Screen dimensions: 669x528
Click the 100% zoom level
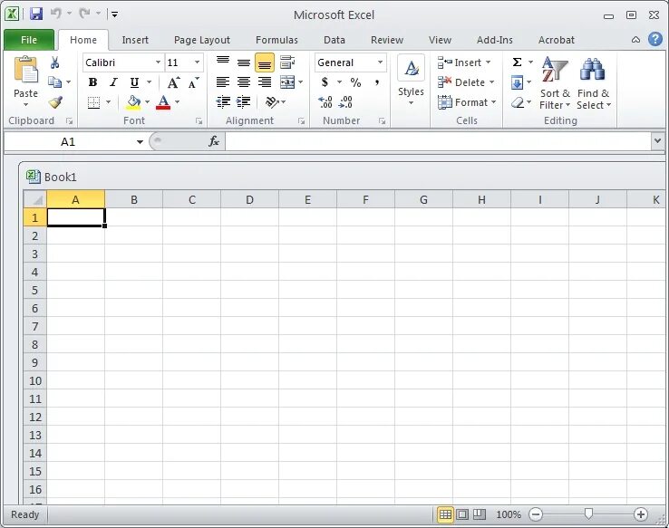point(509,514)
